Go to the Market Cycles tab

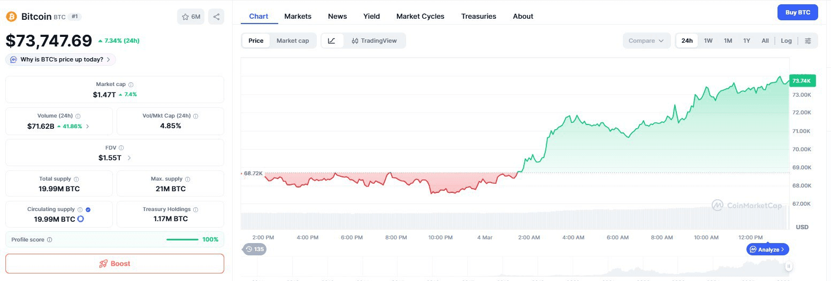click(420, 16)
